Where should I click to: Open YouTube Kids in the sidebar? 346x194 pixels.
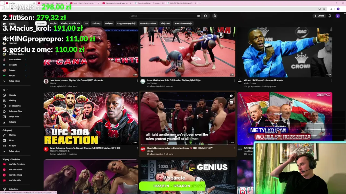click(x=15, y=180)
